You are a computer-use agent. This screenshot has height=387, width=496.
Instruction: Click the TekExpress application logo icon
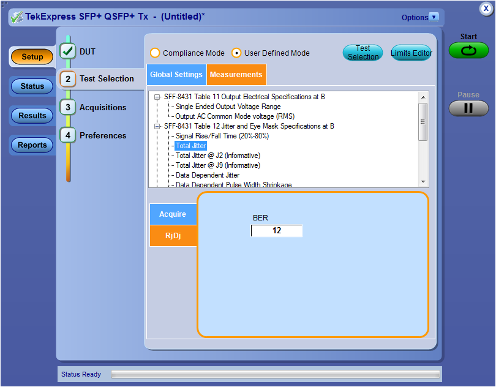(x=17, y=17)
